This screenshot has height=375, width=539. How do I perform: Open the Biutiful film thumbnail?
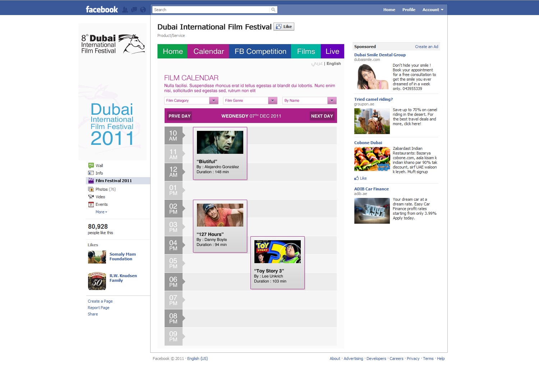click(220, 142)
